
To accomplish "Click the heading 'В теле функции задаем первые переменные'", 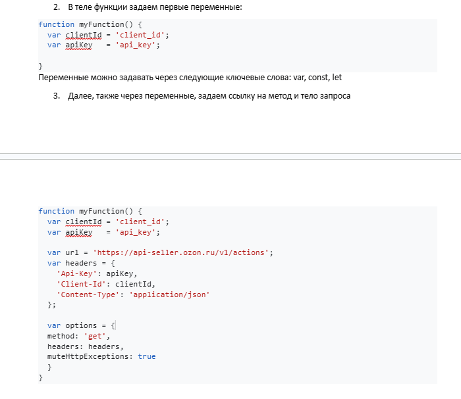I will click(x=155, y=7).
